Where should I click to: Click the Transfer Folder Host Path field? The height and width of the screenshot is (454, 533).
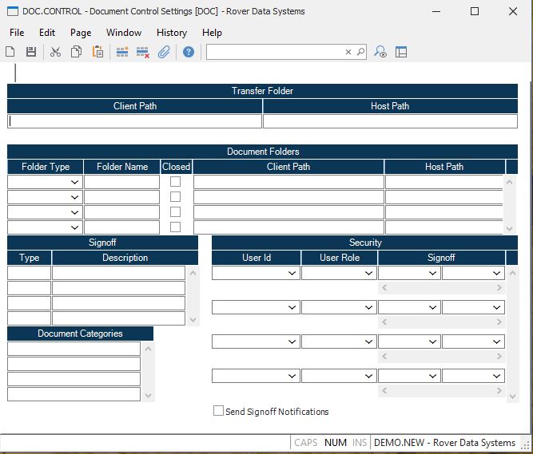pyautogui.click(x=390, y=121)
